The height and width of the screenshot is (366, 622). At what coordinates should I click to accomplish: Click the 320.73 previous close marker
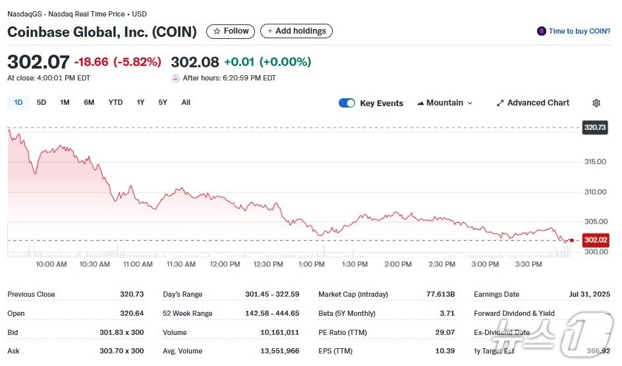pyautogui.click(x=594, y=127)
